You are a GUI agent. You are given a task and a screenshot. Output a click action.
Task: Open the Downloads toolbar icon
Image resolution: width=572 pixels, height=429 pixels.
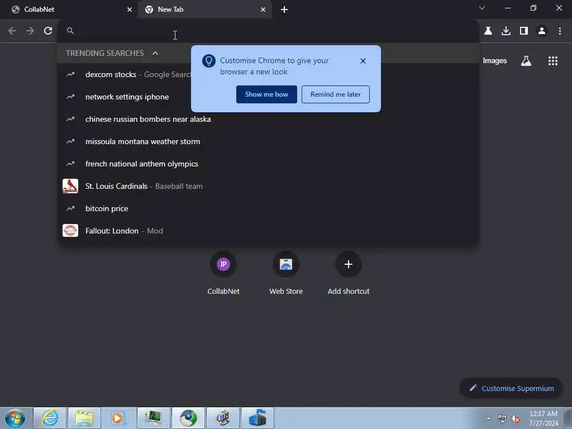point(506,31)
